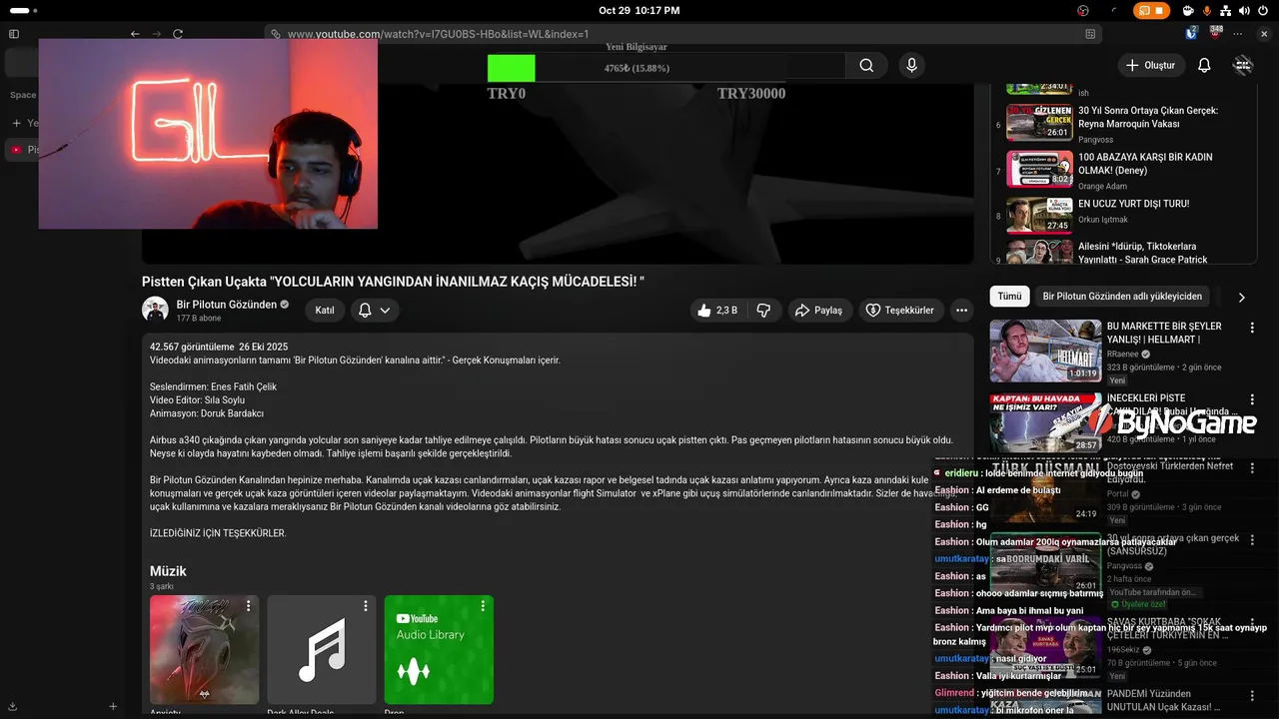The height and width of the screenshot is (719, 1279).
Task: Open extension icon showing 348 badge
Action: tap(1215, 33)
